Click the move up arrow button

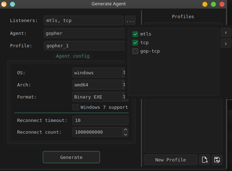point(225,33)
